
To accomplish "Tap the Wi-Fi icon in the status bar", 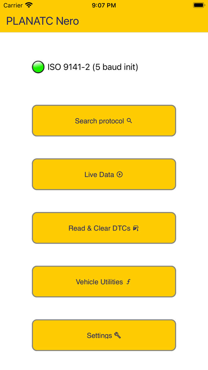I will 28,5.
